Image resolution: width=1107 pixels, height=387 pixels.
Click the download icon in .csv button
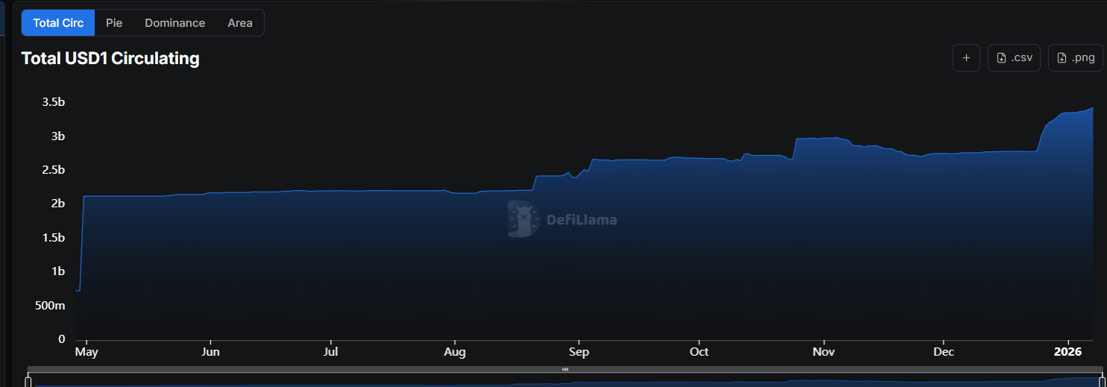point(1001,58)
